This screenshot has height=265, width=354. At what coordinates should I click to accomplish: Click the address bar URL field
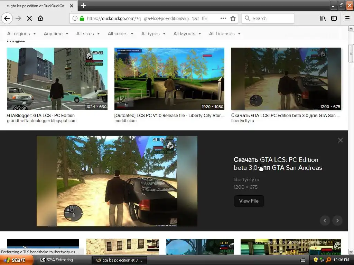(147, 19)
